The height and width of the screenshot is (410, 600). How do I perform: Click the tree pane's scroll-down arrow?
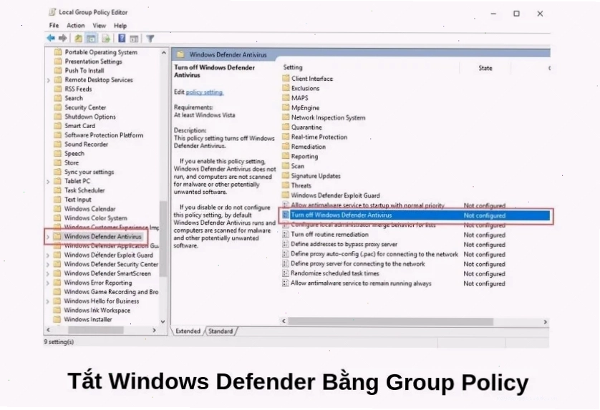pyautogui.click(x=163, y=322)
